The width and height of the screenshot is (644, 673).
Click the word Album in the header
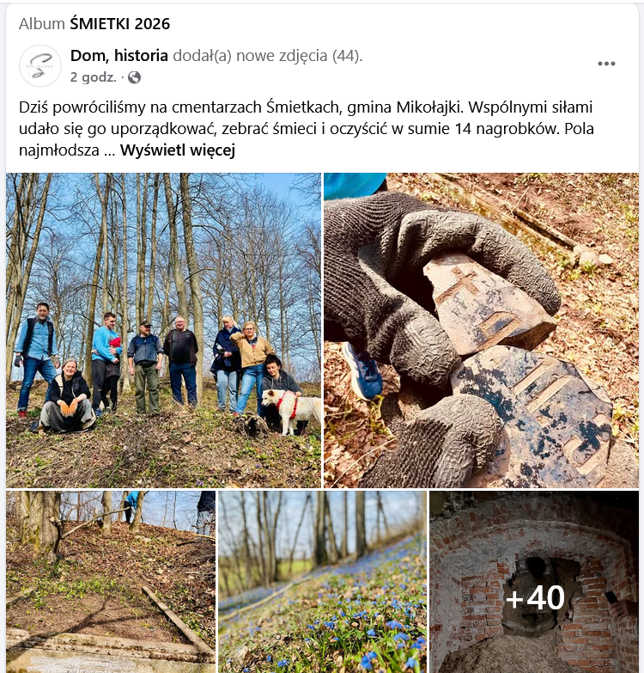tap(41, 23)
